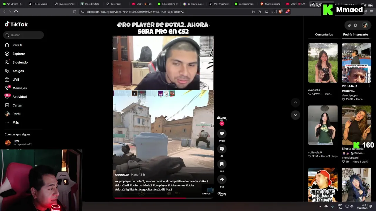Go to next video with down arrow
Viewport: 376px width, 211px height.
(296, 115)
